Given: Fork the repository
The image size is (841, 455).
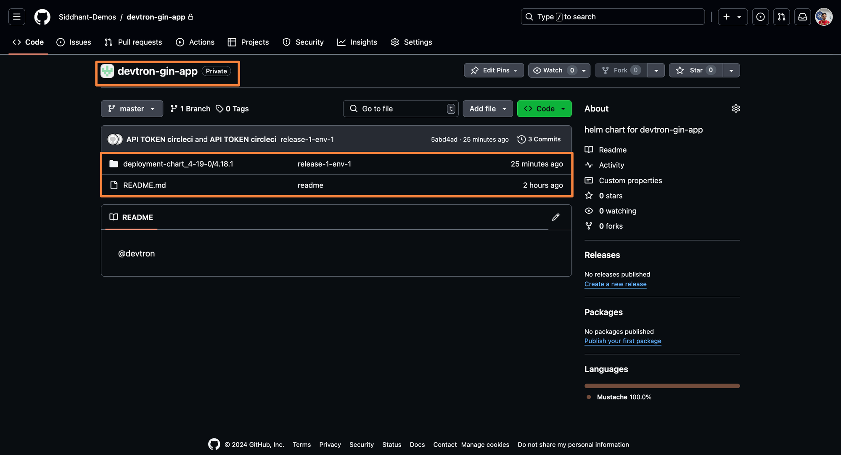Looking at the screenshot, I should pyautogui.click(x=621, y=70).
